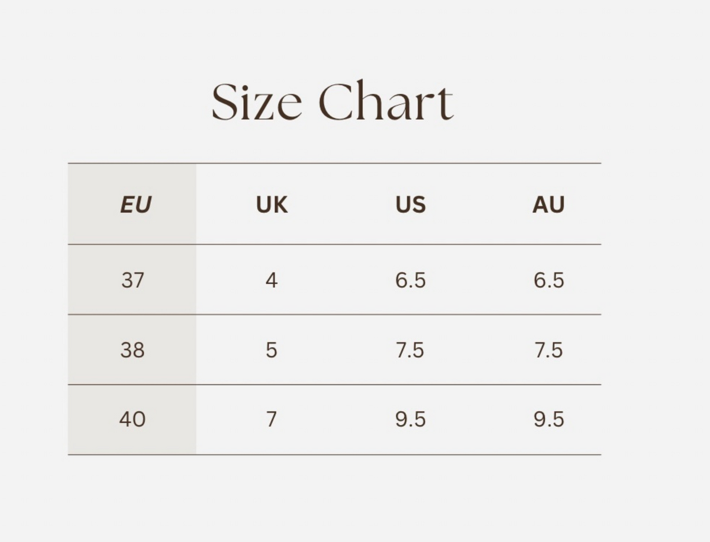Click US size 7.5 cell
The height and width of the screenshot is (542, 710).
point(410,350)
